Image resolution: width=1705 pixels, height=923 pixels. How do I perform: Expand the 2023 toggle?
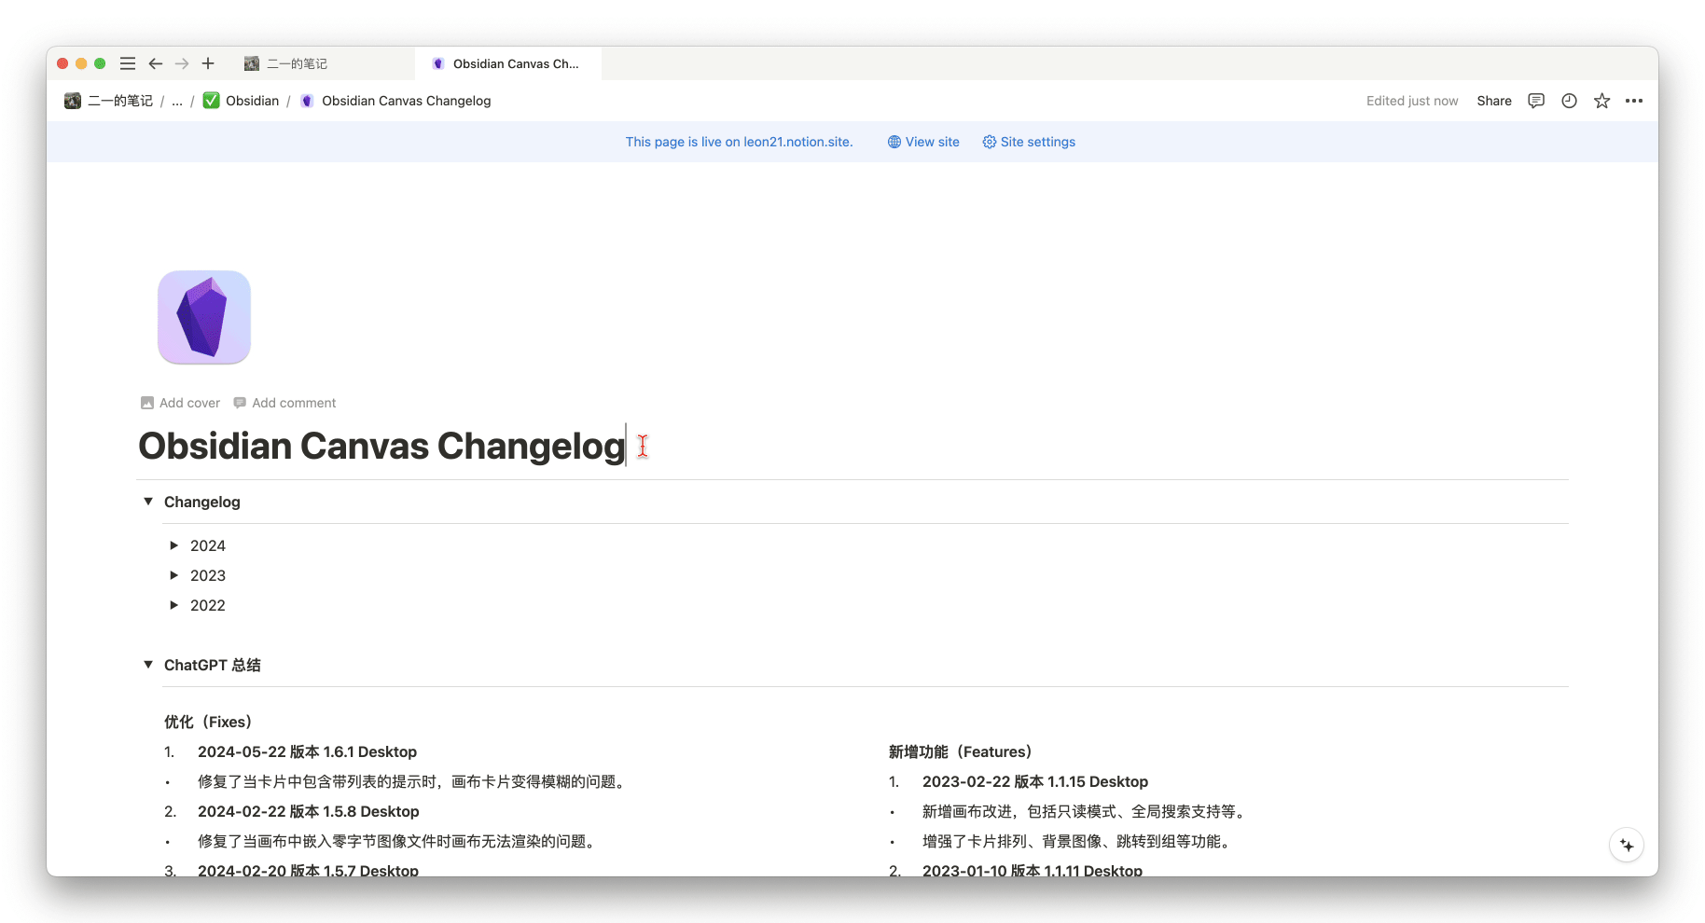pos(174,575)
